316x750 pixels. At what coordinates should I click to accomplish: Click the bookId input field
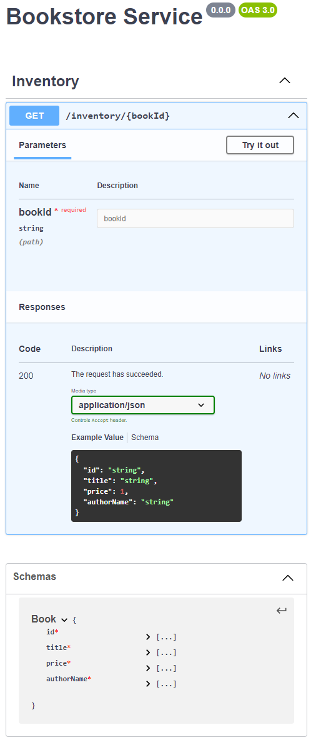coord(195,218)
